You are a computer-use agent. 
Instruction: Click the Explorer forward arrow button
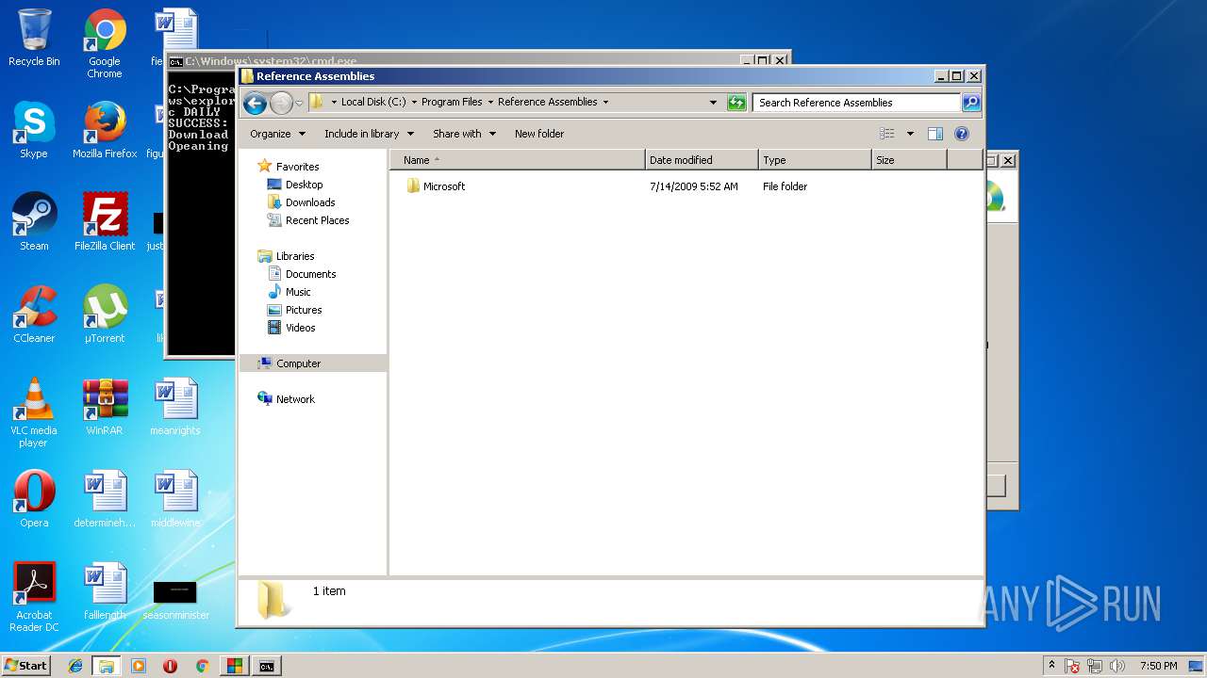281,103
